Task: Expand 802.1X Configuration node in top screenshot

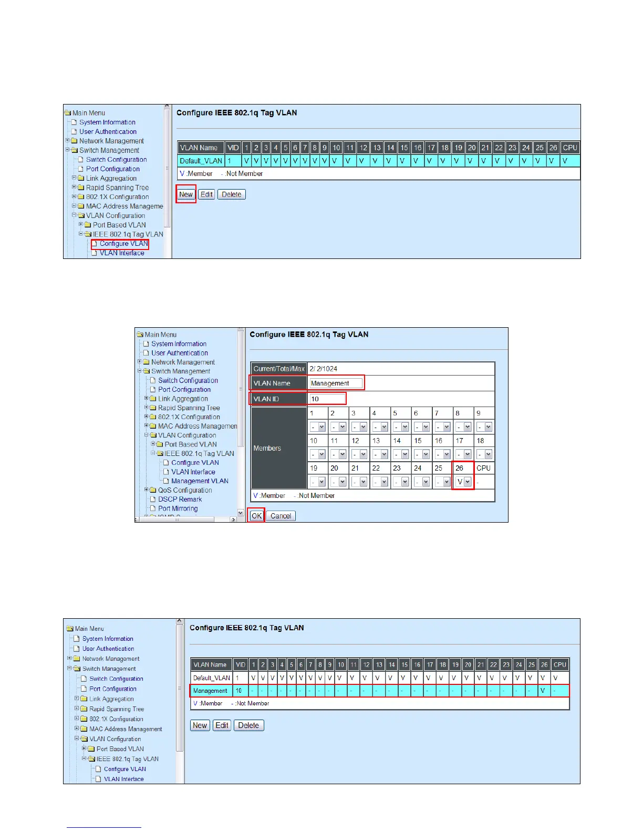Action: click(74, 197)
